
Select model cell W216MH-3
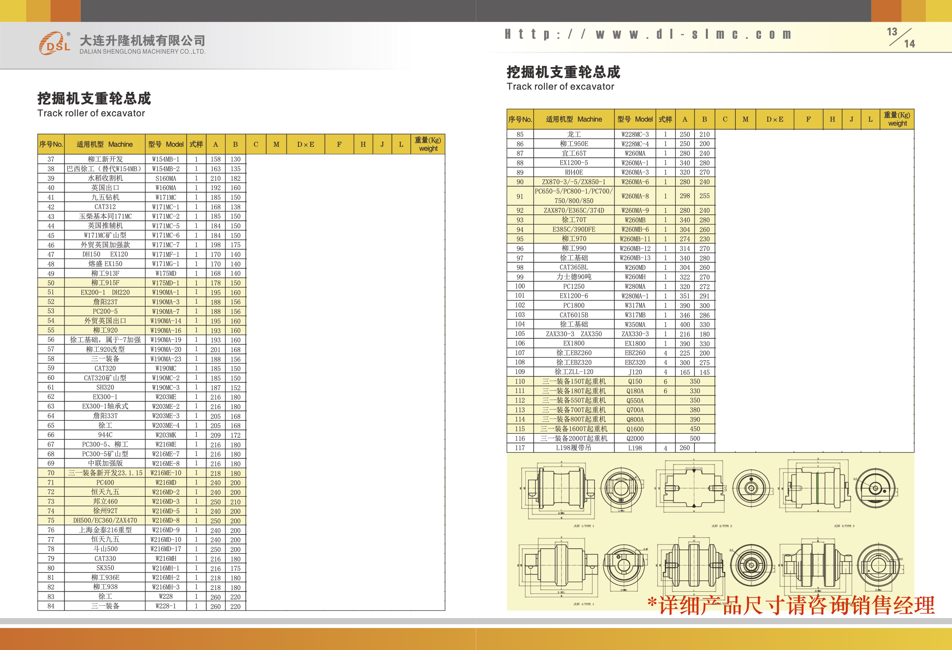166,586
